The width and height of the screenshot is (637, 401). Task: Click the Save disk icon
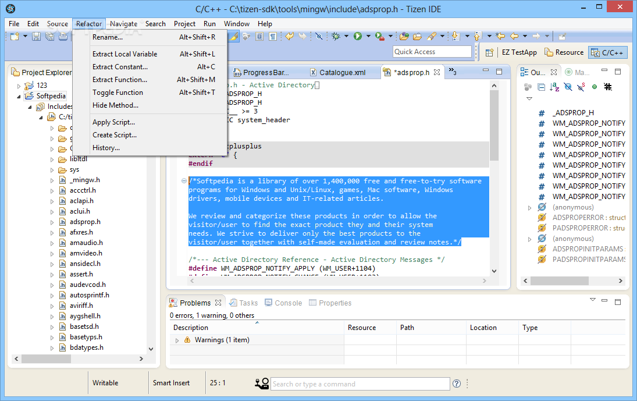[x=36, y=37]
